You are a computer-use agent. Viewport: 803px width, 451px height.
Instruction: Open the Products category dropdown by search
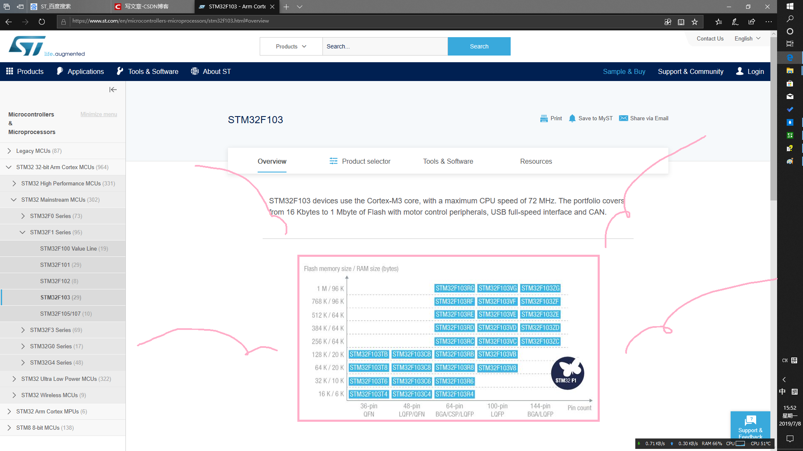tap(291, 46)
